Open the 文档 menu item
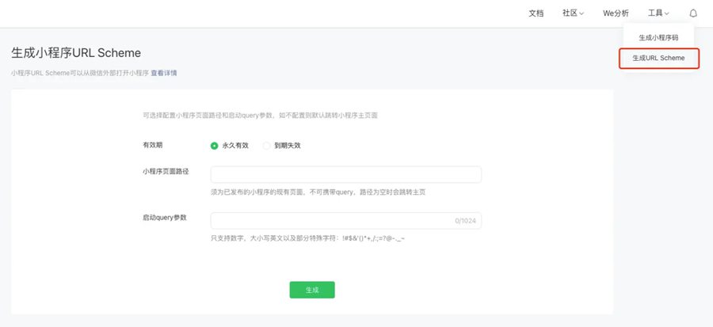 coord(536,13)
